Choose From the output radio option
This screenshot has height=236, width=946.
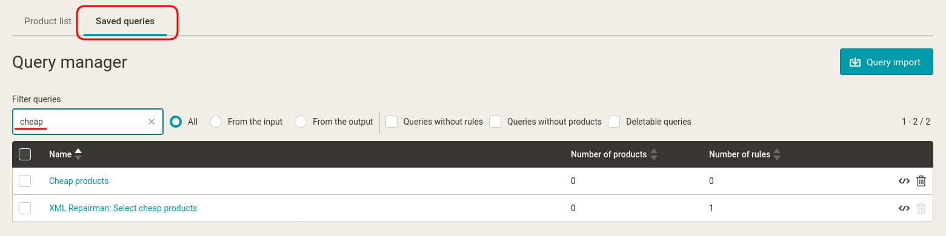click(301, 122)
